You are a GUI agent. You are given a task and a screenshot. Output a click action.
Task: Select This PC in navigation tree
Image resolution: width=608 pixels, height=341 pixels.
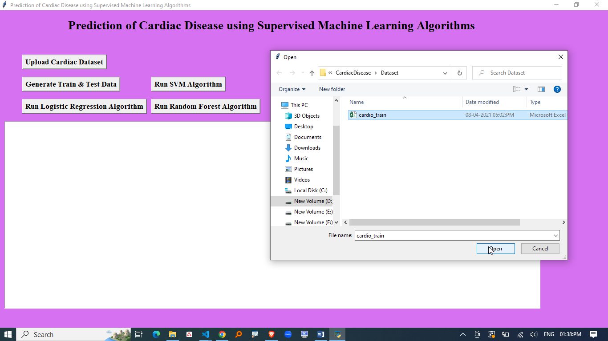[x=299, y=105]
